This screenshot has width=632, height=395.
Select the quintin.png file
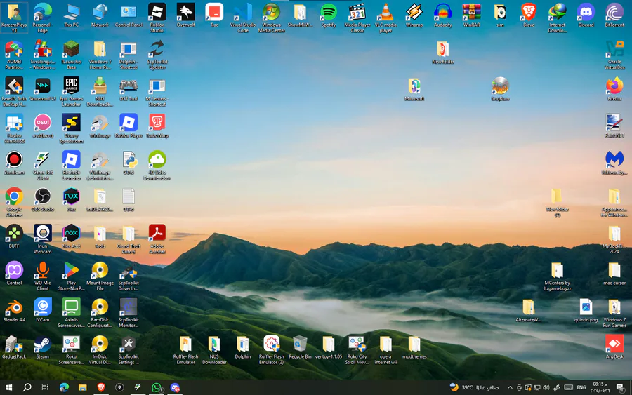[x=586, y=310]
